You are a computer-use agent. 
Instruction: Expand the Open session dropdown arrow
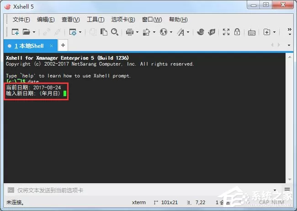(34, 32)
